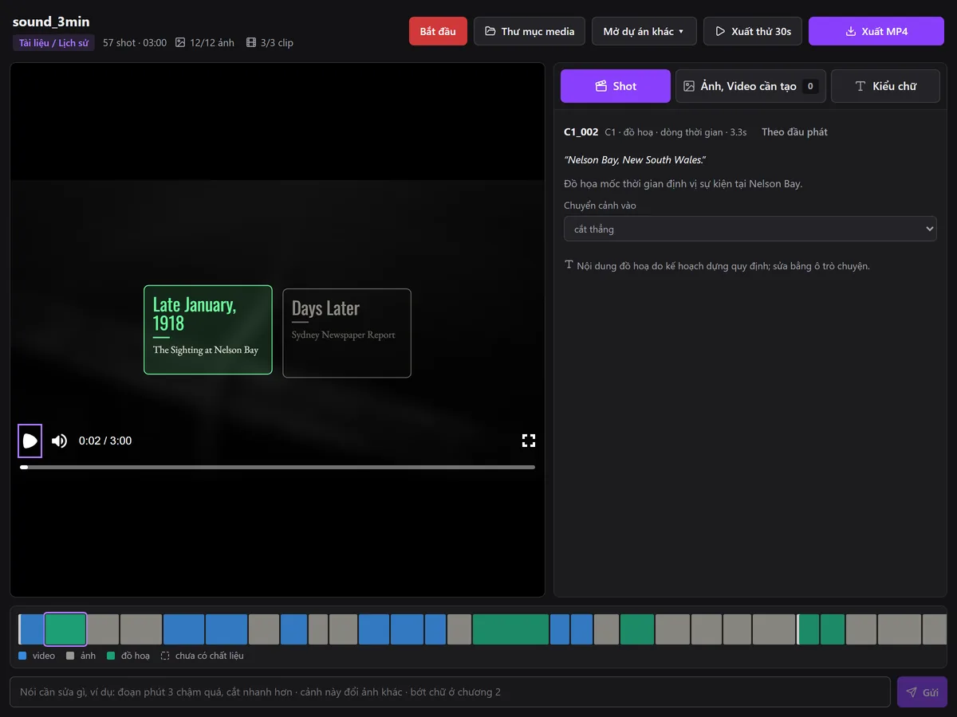Open the Chuyển cảnh vào transition dropdown
The width and height of the screenshot is (957, 717).
point(750,229)
